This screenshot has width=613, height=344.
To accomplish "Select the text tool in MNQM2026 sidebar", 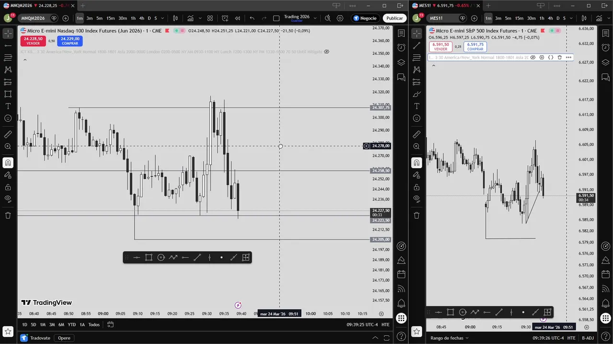I will 8,106.
